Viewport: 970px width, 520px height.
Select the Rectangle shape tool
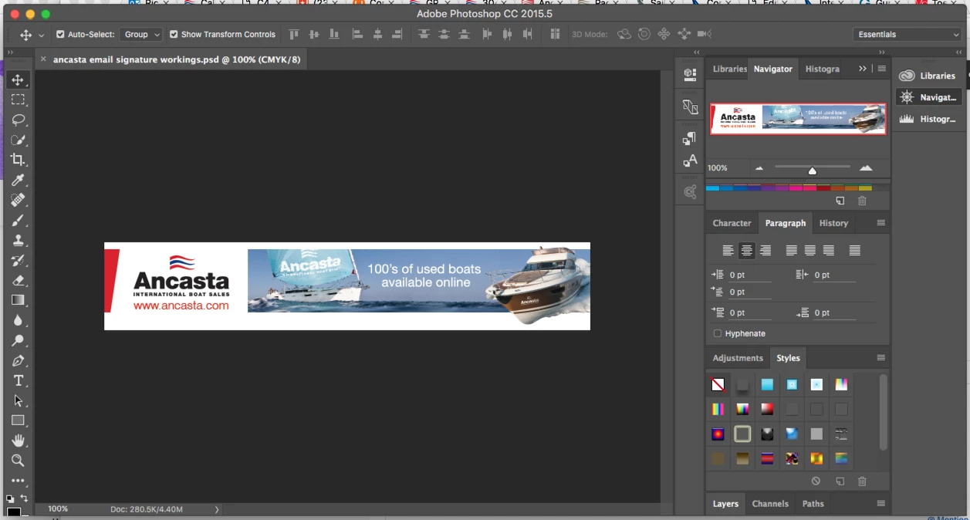coord(18,421)
